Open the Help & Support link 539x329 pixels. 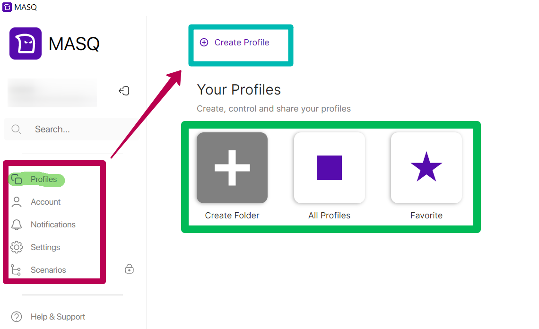[x=48, y=317]
